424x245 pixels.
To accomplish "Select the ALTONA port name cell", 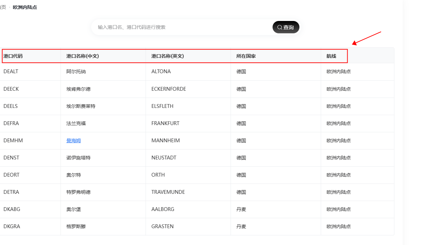I will pyautogui.click(x=161, y=72).
